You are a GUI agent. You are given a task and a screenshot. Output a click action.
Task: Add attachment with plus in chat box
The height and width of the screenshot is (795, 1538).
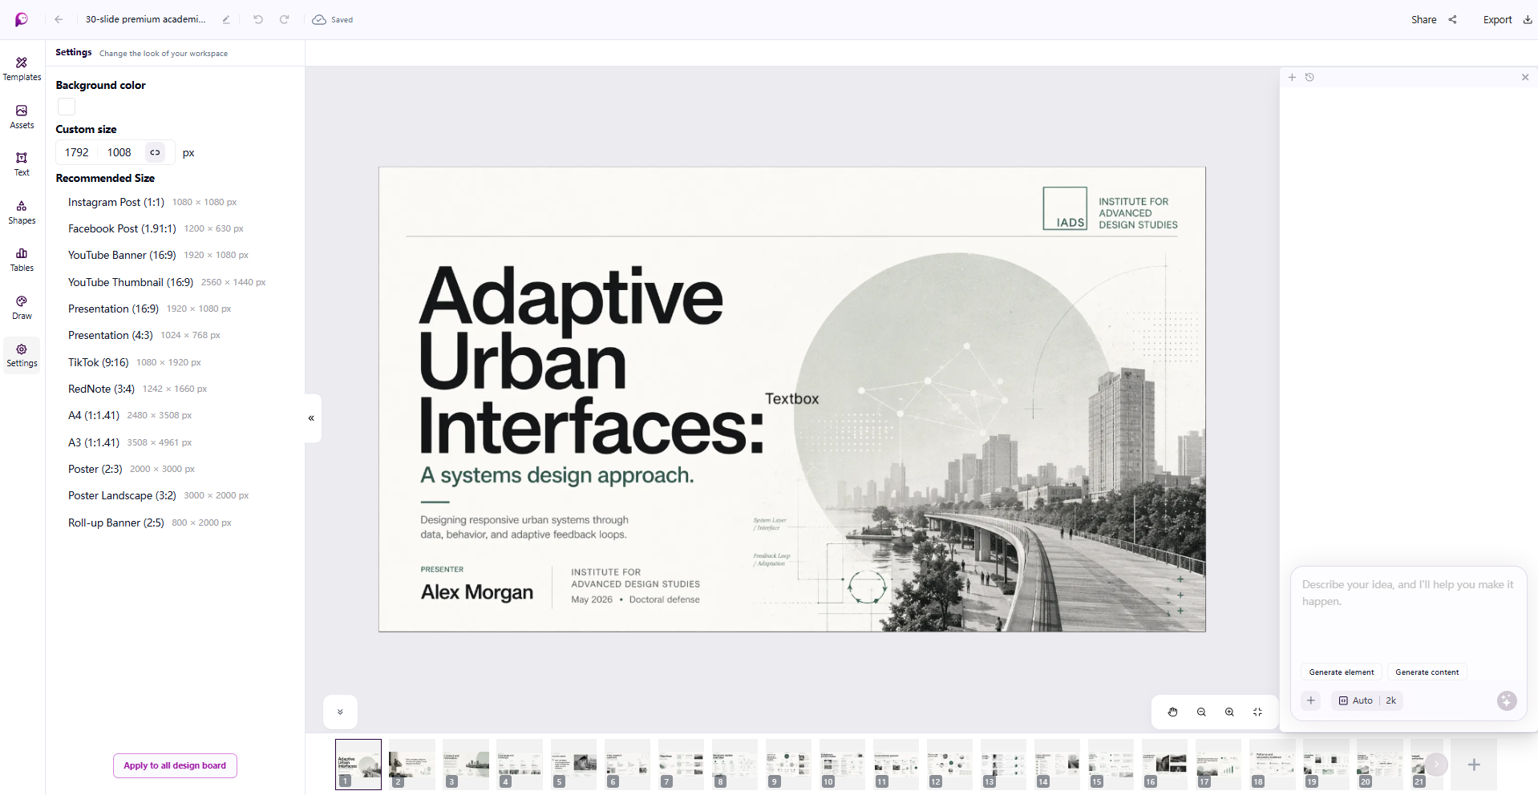click(x=1311, y=700)
